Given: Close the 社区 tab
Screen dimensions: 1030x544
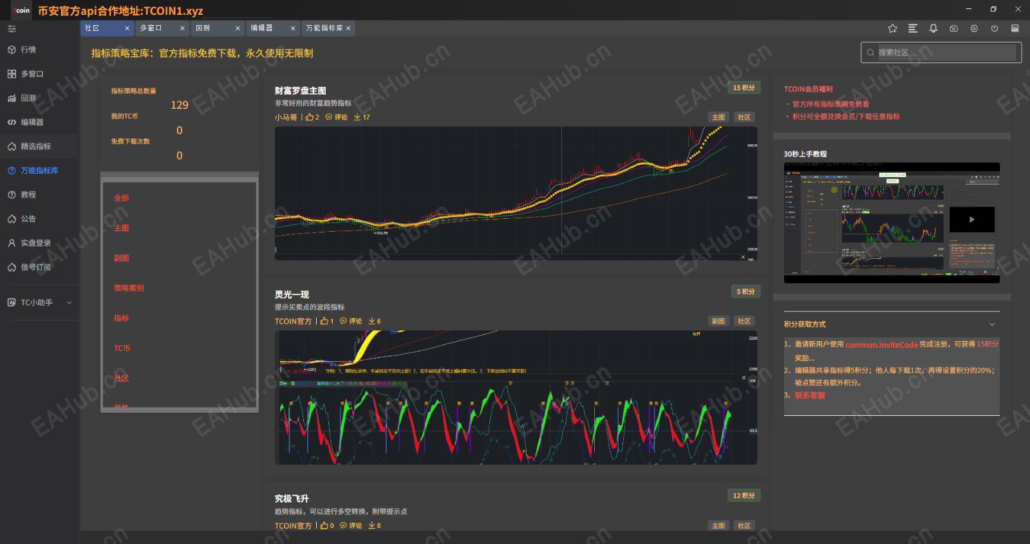Looking at the screenshot, I should 127,28.
